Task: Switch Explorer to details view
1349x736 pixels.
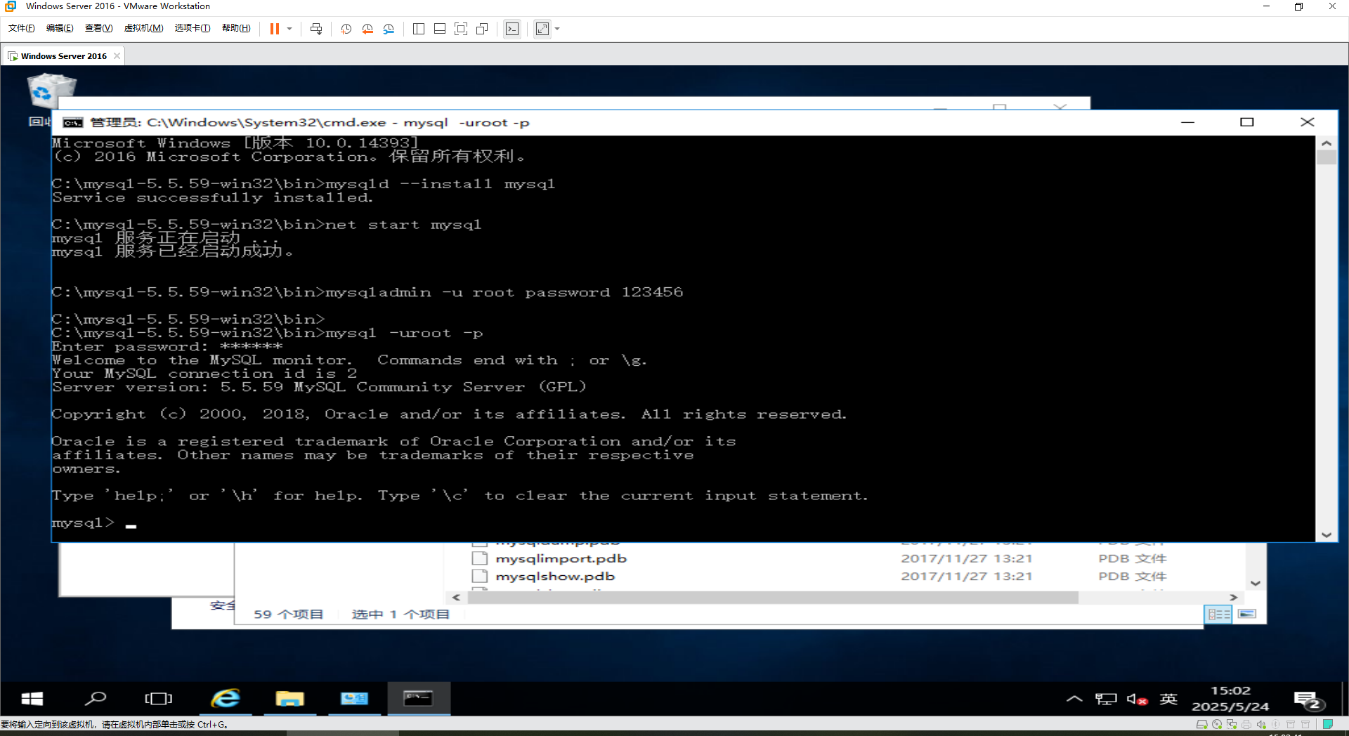Action: [1218, 615]
